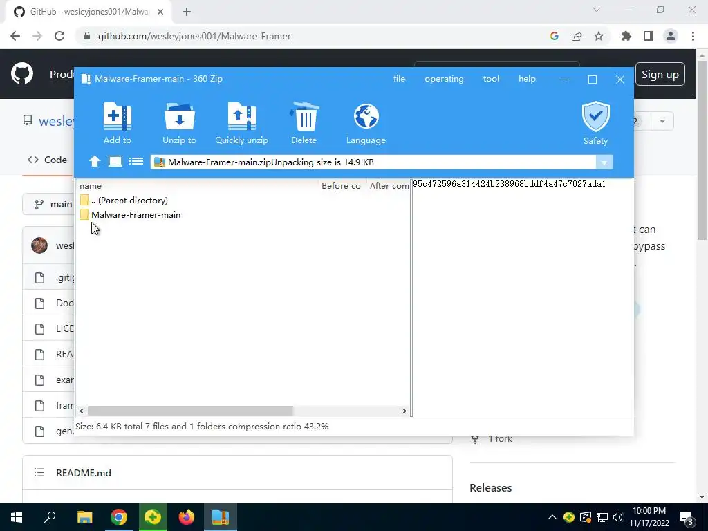Switch to list view icon

[136, 161]
